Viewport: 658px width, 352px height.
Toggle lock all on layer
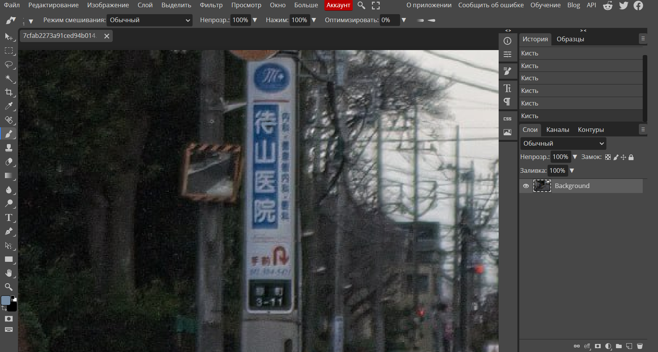pyautogui.click(x=631, y=157)
